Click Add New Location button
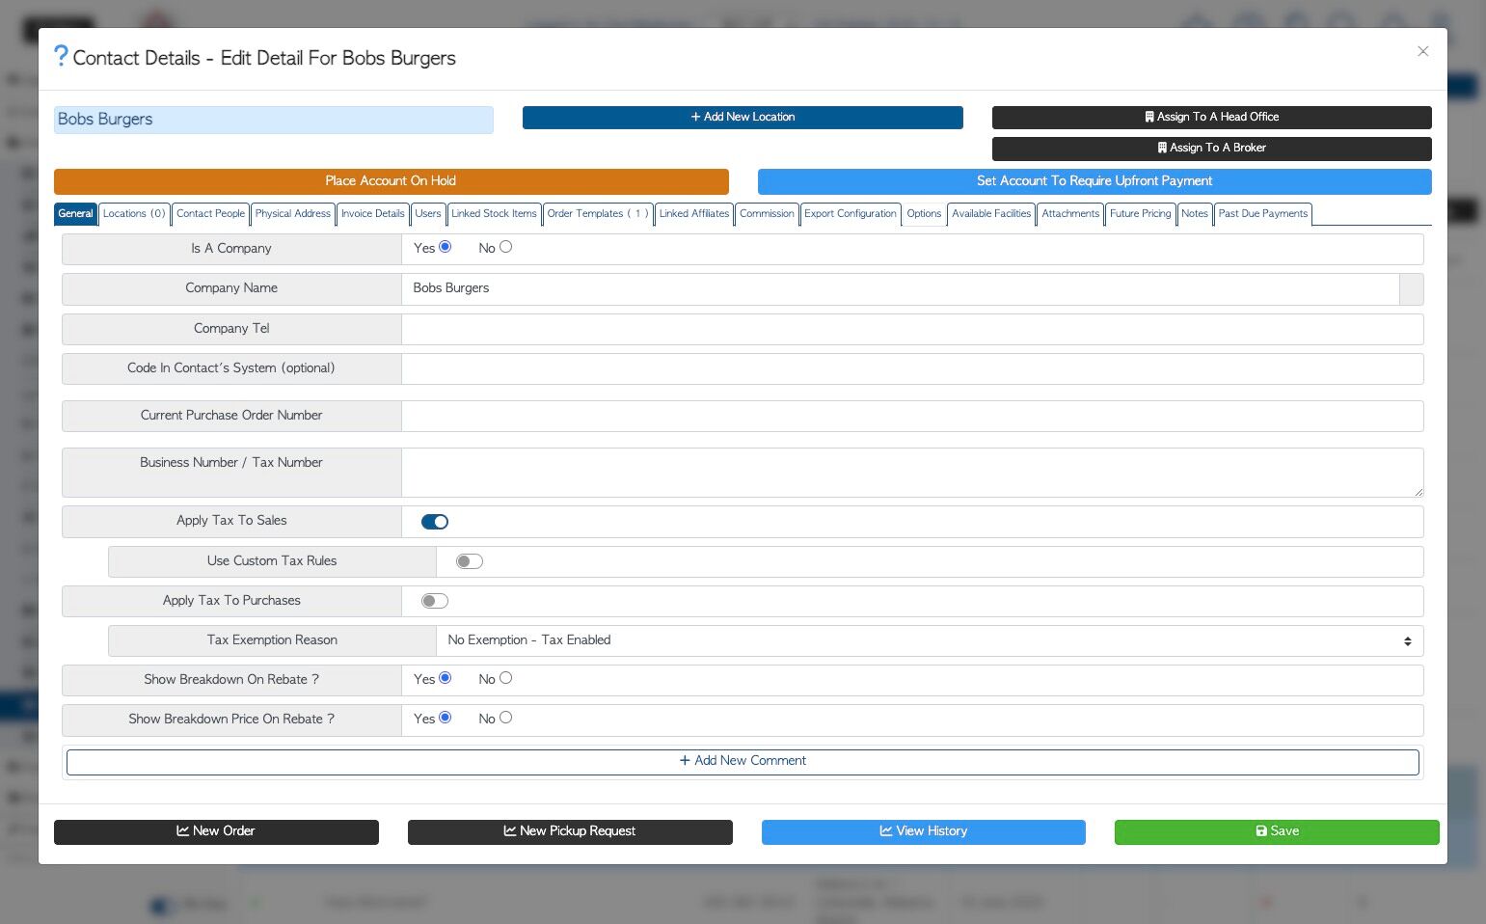 pos(743,117)
